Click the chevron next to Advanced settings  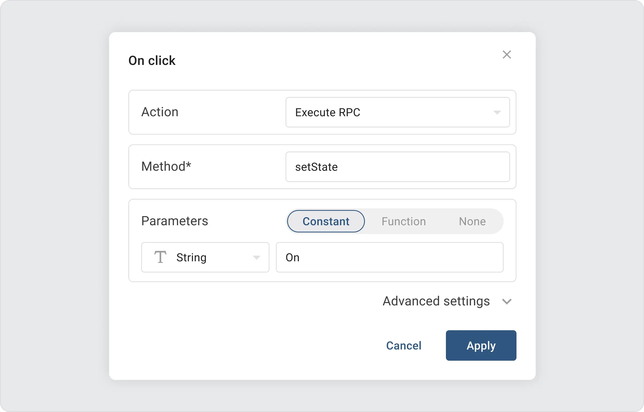[507, 301]
